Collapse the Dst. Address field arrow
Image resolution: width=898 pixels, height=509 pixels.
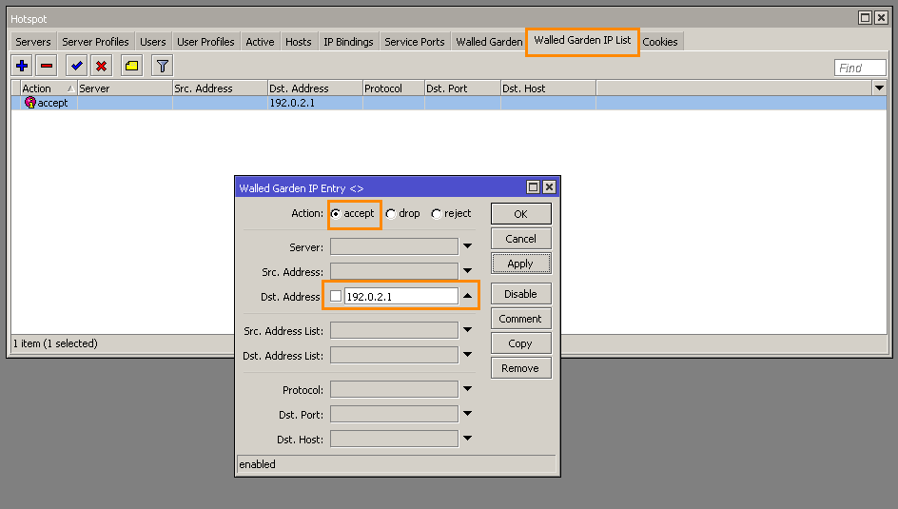[467, 297]
